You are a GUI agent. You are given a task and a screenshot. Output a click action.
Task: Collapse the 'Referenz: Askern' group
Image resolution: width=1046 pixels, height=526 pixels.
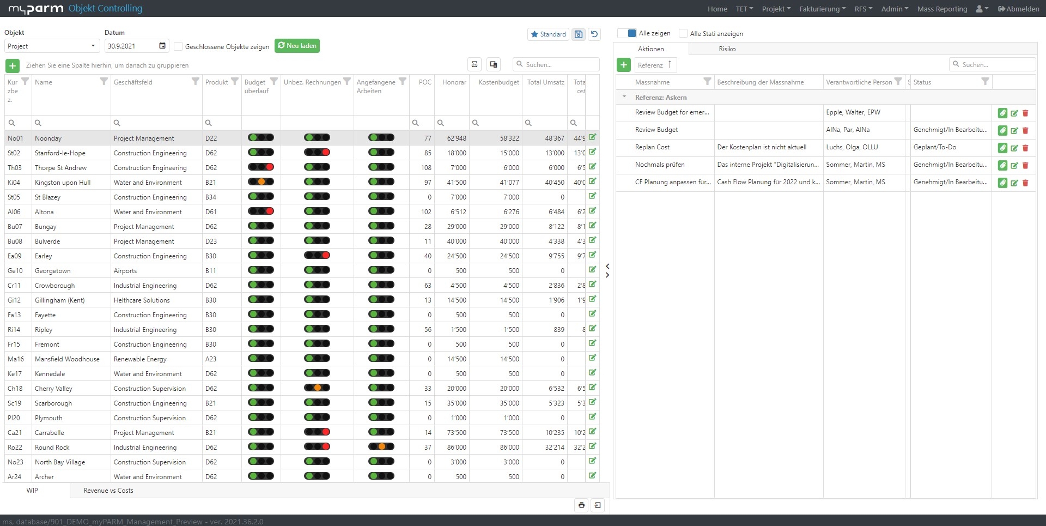pyautogui.click(x=624, y=97)
